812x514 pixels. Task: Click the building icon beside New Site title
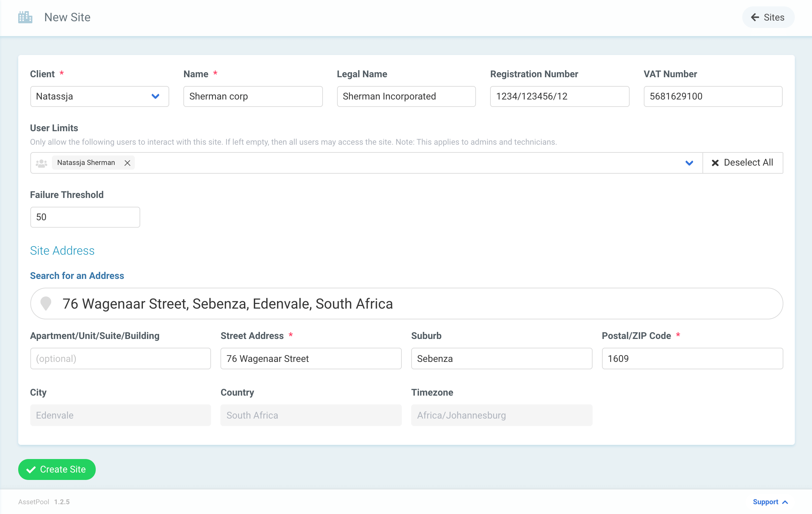tap(25, 17)
